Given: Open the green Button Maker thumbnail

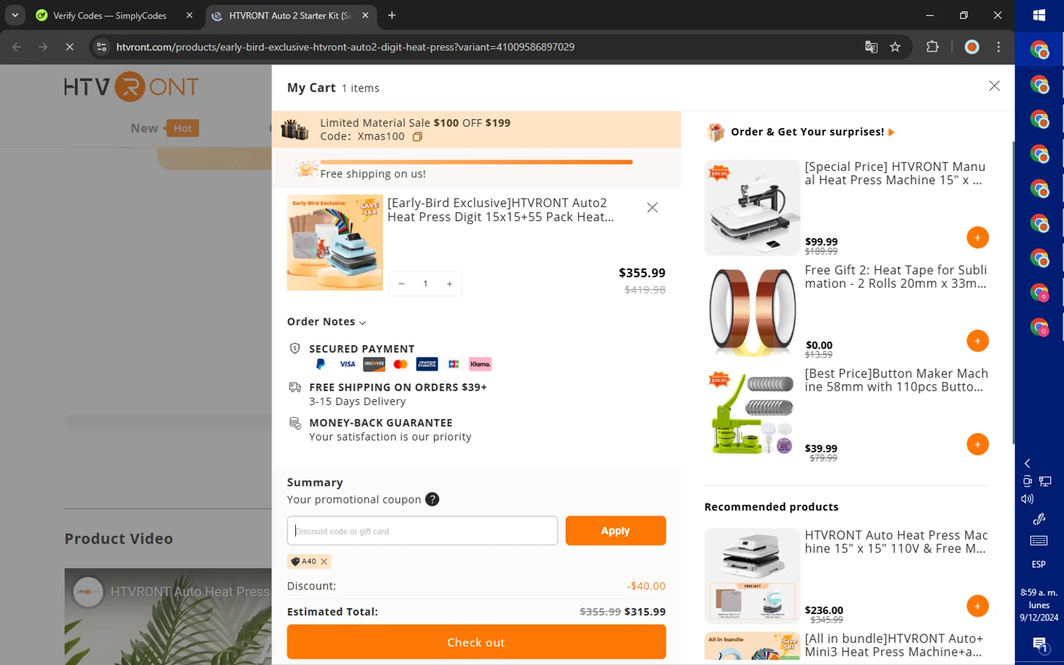Looking at the screenshot, I should 752,414.
